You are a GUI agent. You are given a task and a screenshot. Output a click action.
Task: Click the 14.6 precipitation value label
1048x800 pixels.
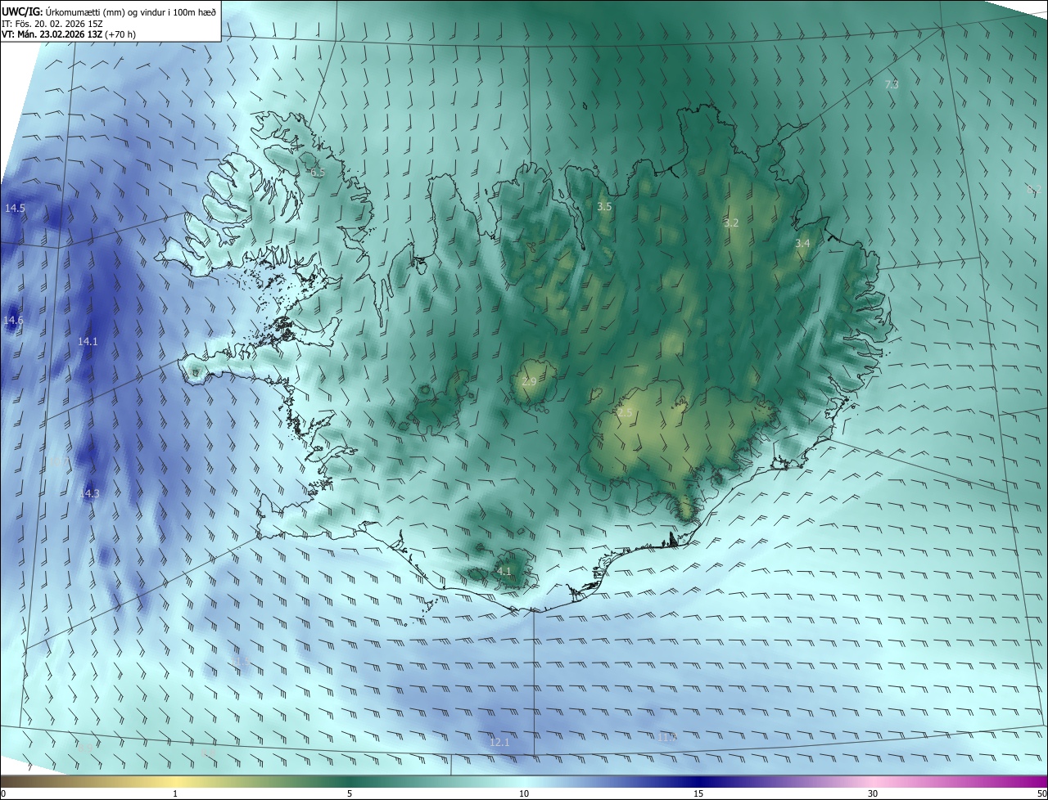click(13, 321)
